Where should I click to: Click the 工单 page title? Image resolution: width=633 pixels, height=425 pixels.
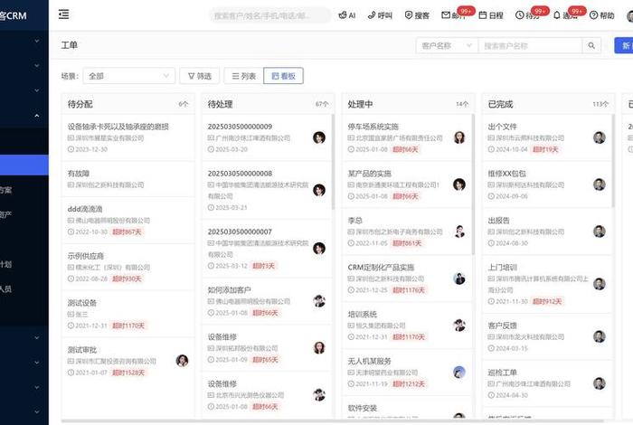pos(69,45)
